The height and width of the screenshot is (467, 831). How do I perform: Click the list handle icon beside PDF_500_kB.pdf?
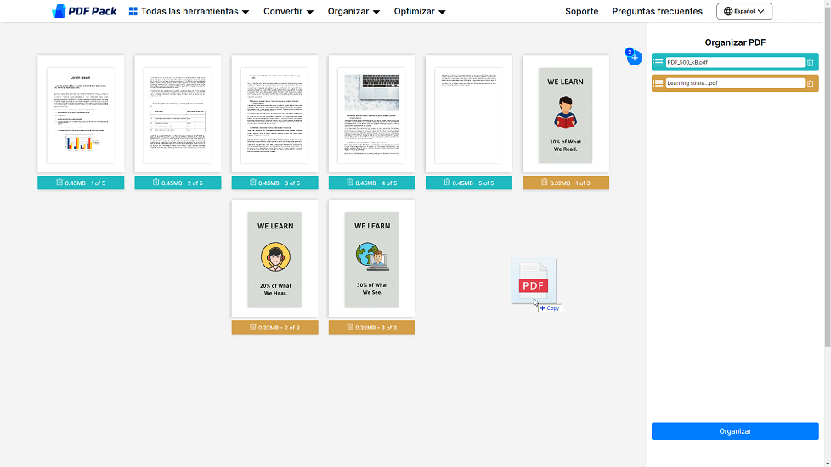(x=659, y=62)
